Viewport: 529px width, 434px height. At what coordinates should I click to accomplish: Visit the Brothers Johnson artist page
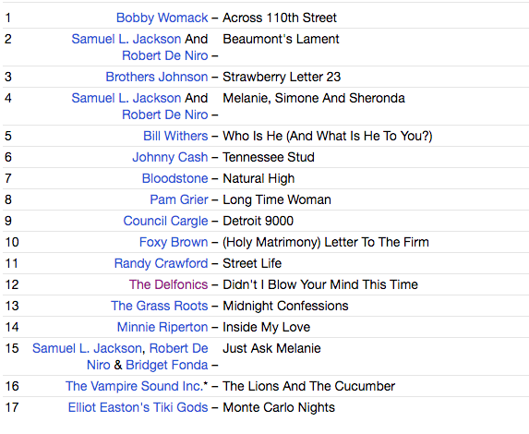click(x=157, y=77)
